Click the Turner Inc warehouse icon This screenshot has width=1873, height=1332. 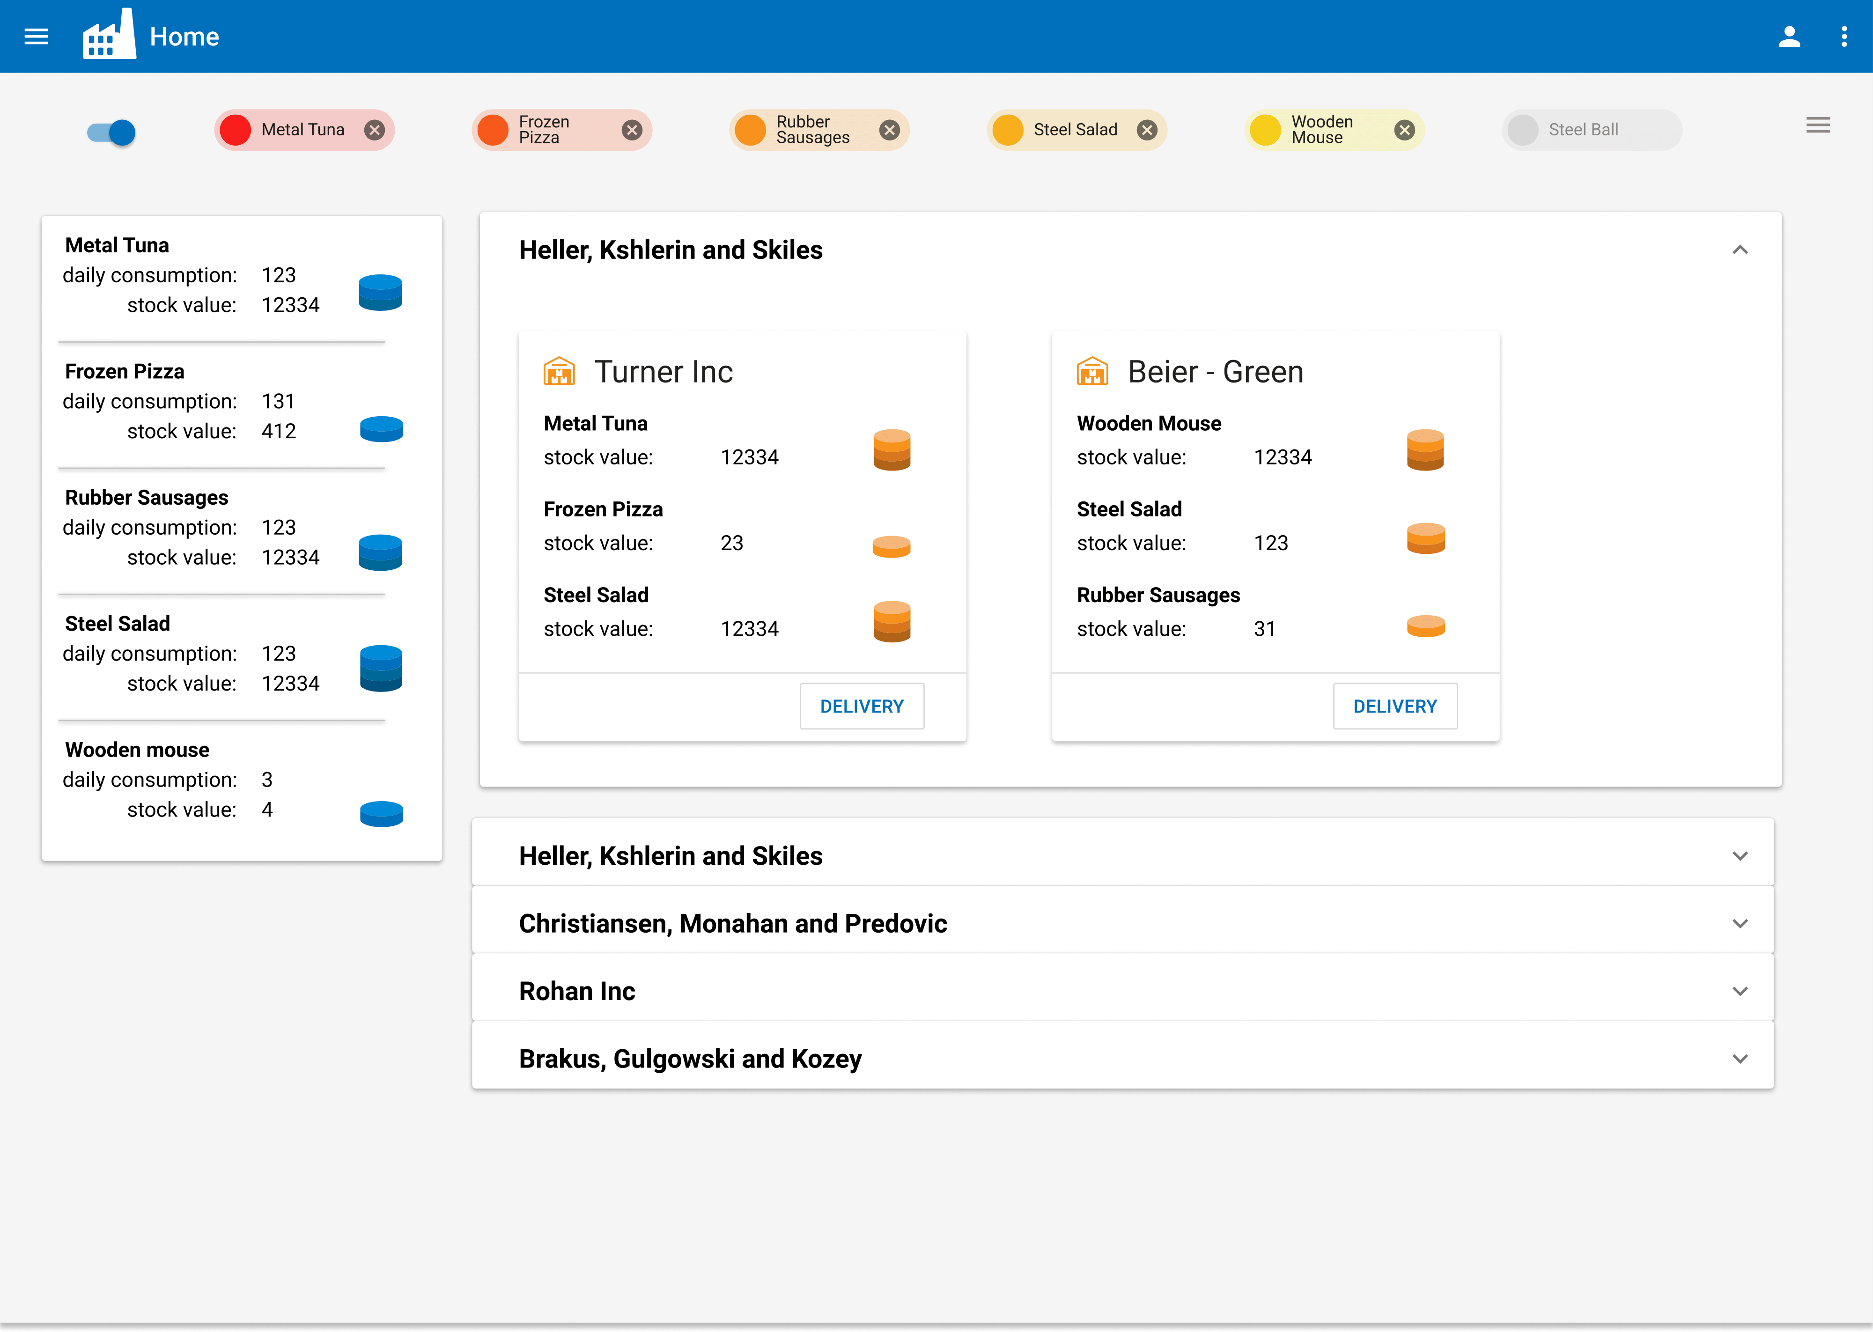click(559, 372)
